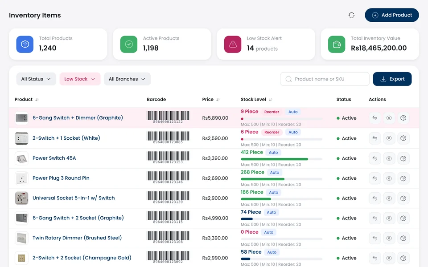Expand the All Branches dropdown

[x=127, y=79]
